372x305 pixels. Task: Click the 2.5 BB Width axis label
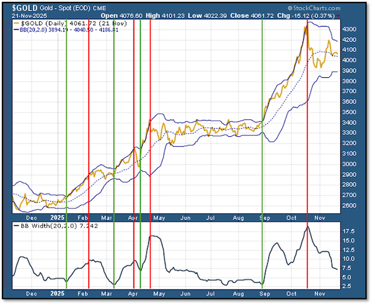[x=347, y=286]
